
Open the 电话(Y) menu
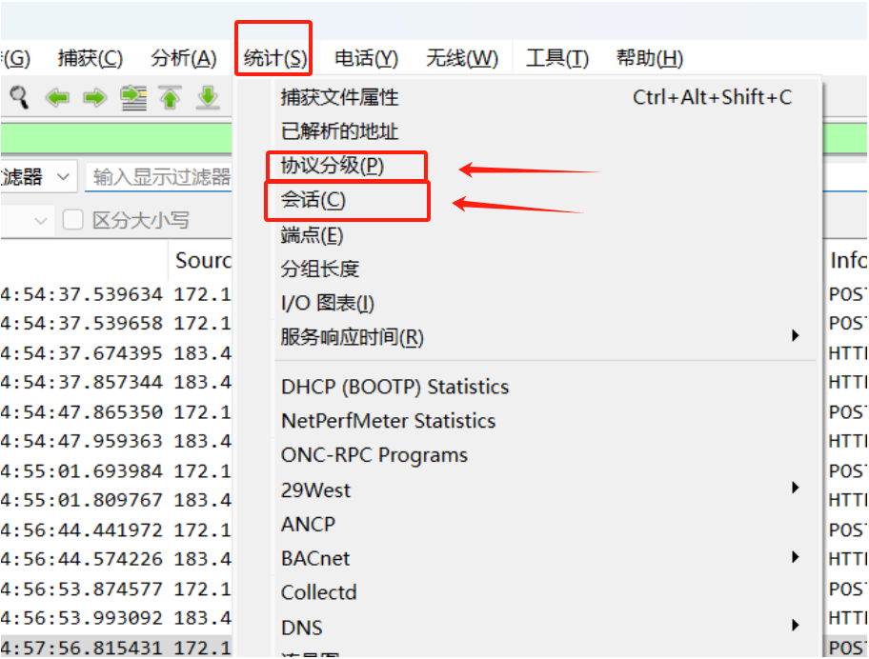pyautogui.click(x=366, y=57)
